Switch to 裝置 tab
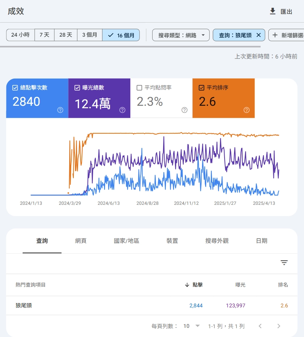 pyautogui.click(x=172, y=241)
